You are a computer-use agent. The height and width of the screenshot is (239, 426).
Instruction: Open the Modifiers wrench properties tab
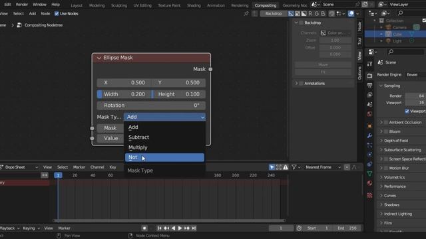370,135
